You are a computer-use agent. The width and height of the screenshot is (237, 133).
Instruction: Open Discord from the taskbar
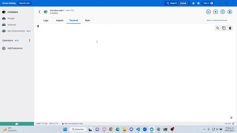[131, 129]
